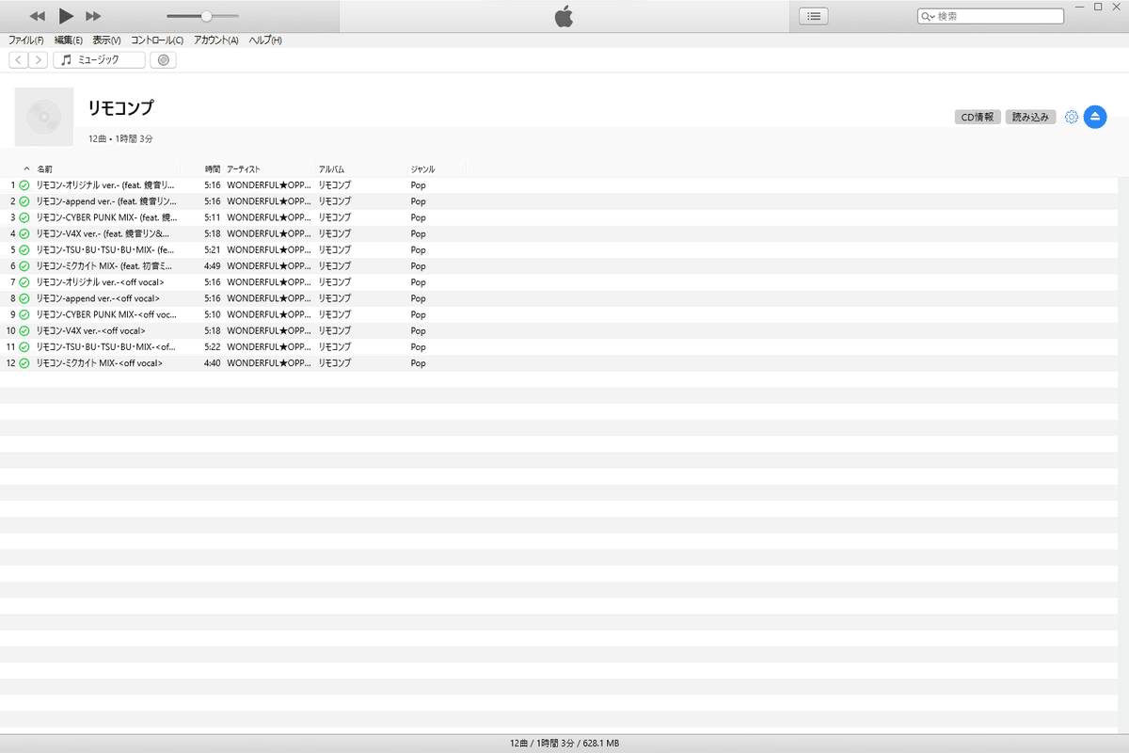
Task: Click Pop genre cell in track 8 row
Action: (x=418, y=298)
